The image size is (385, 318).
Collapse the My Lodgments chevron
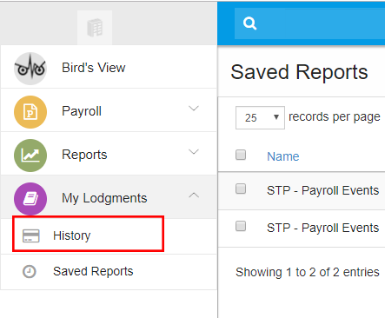pos(194,195)
